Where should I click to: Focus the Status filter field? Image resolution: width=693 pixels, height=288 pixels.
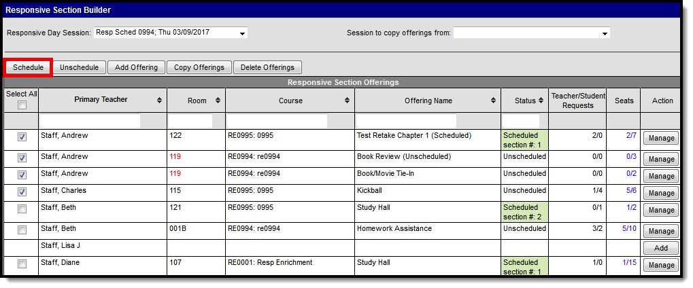pos(521,121)
